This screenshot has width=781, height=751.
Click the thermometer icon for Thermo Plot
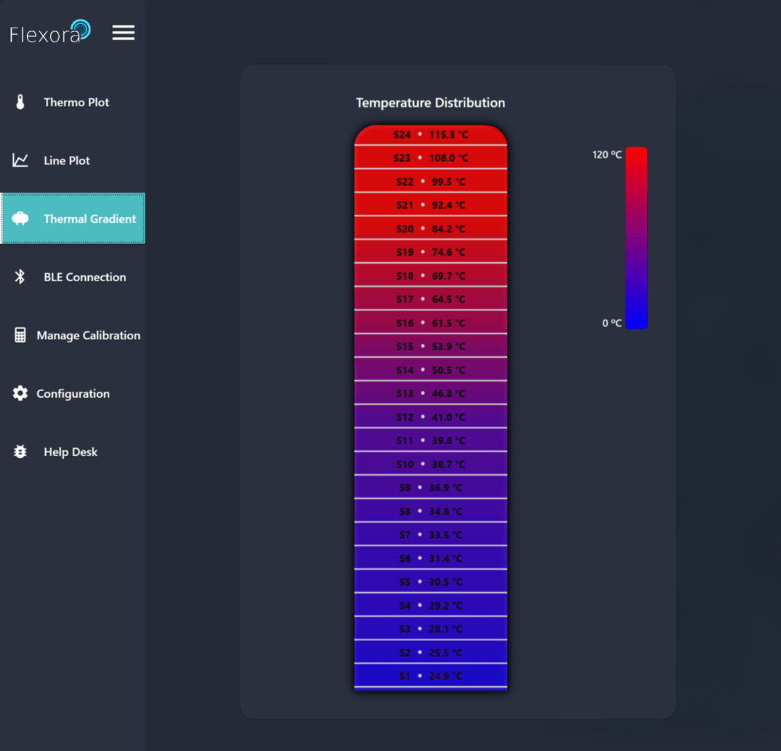(20, 102)
